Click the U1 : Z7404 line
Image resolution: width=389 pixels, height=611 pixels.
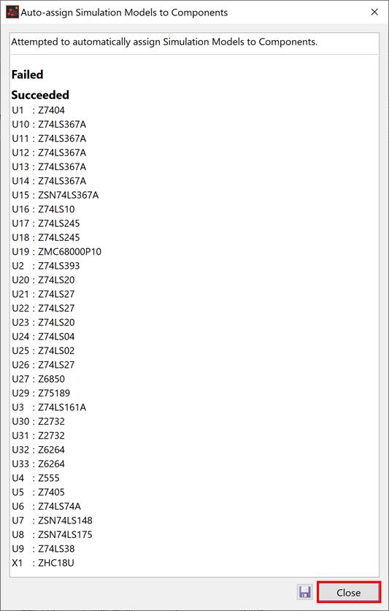tap(38, 110)
